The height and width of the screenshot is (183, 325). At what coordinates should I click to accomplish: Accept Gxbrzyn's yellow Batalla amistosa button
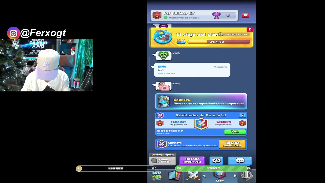(232, 144)
